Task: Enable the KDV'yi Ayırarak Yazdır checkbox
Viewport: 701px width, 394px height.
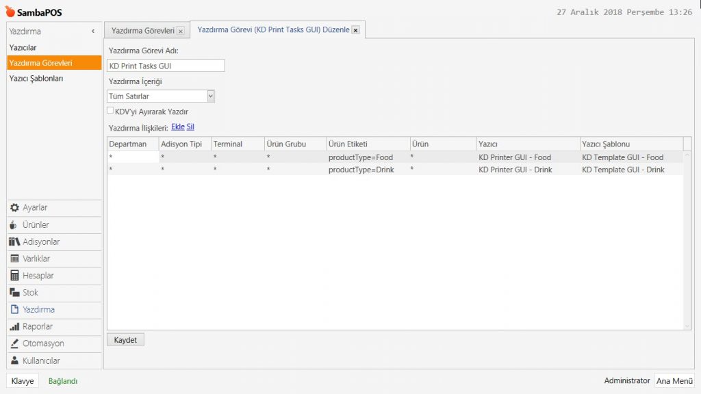Action: [x=110, y=111]
